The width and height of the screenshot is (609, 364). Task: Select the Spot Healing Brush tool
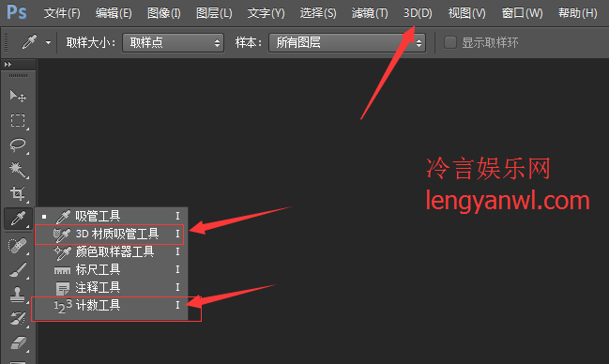tap(18, 246)
